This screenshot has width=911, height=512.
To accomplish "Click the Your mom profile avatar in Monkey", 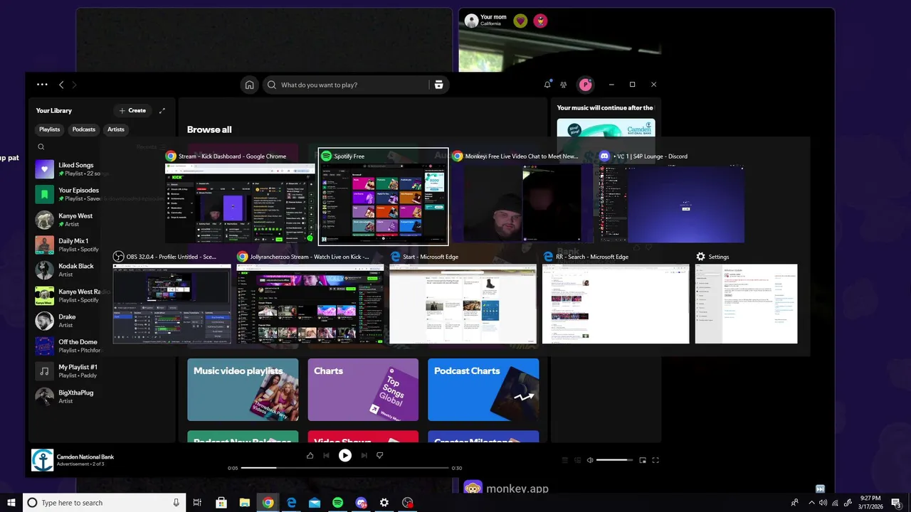I will click(471, 21).
